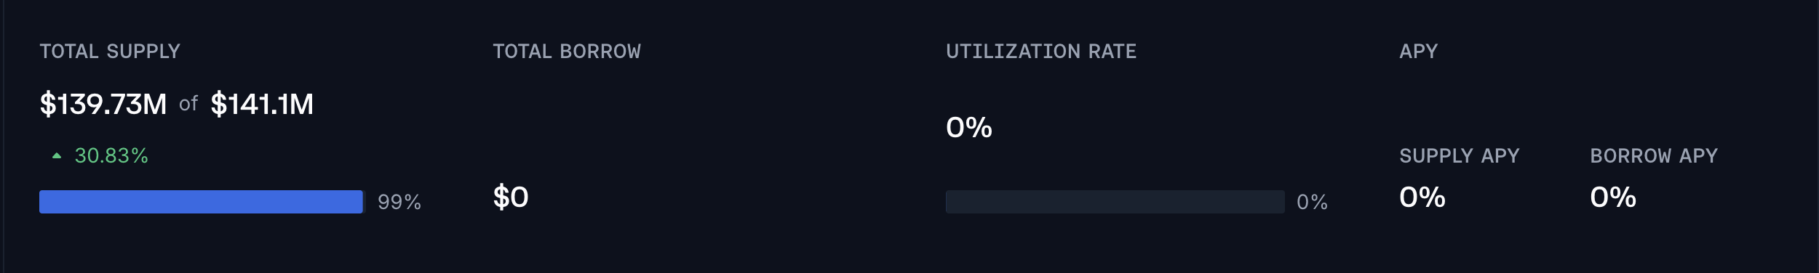
Task: Select the UTILIZATION RATE heading
Action: 1041,52
